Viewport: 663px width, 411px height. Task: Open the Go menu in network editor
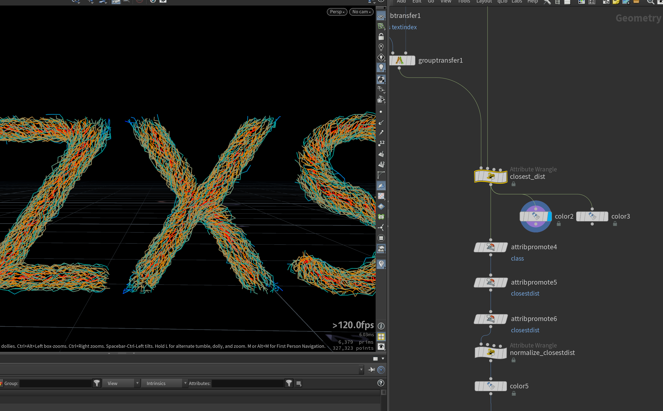[x=431, y=1]
